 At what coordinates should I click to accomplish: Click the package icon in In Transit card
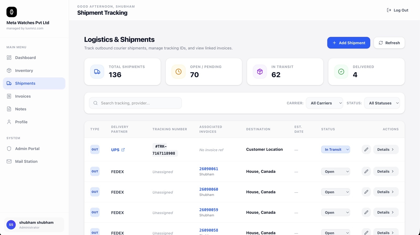point(260,71)
